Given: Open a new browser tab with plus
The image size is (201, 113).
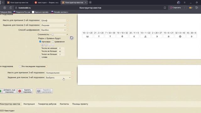Looking at the screenshot, I should (x=90, y=3).
